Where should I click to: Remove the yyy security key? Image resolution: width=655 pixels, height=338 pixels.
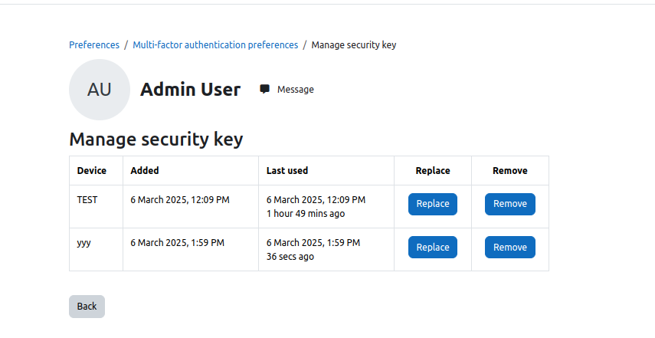point(509,248)
